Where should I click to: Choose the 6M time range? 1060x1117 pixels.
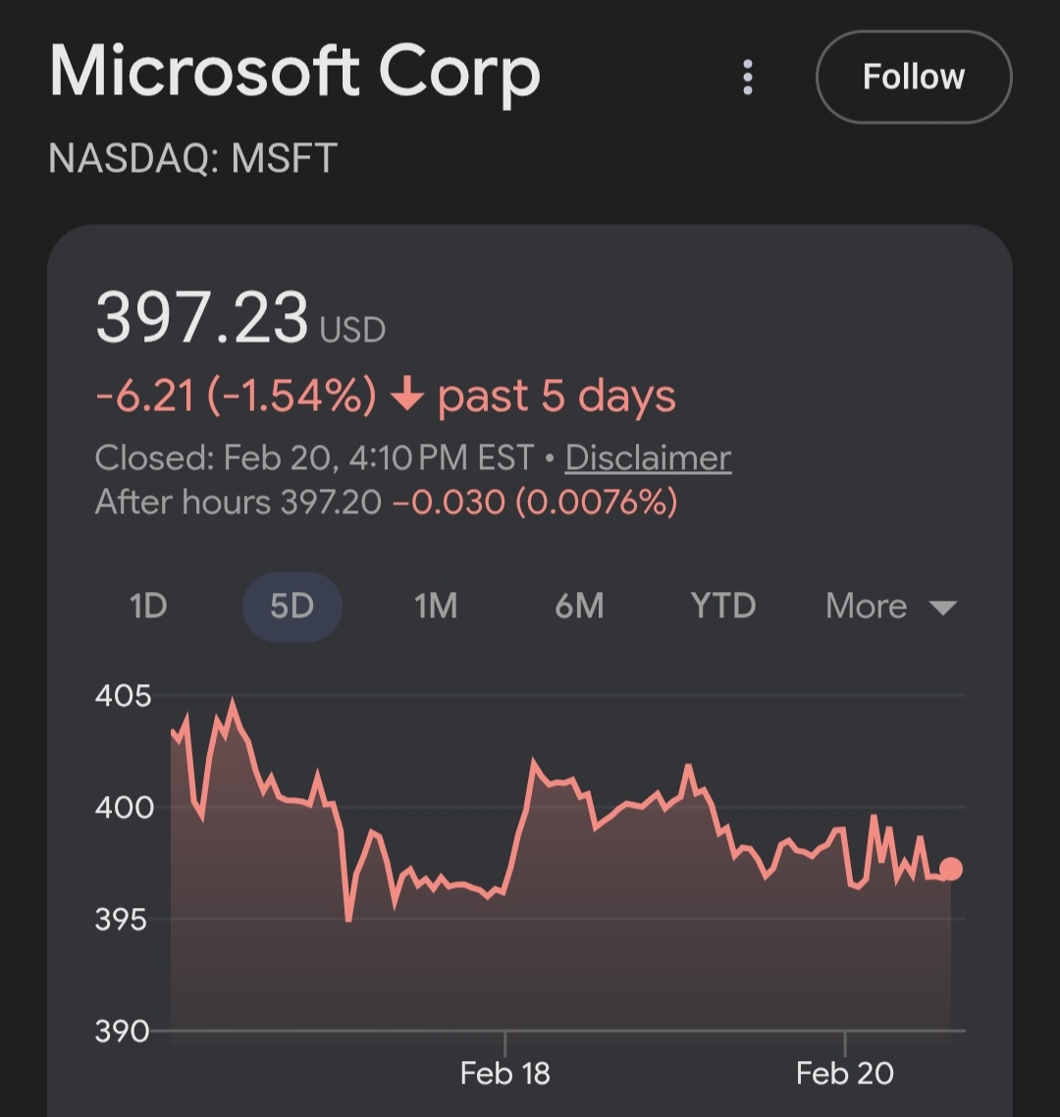579,606
